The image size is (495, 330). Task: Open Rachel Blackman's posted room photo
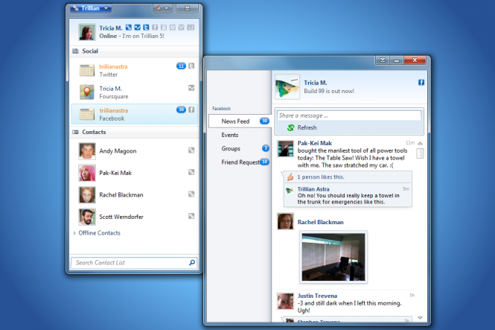click(x=333, y=257)
